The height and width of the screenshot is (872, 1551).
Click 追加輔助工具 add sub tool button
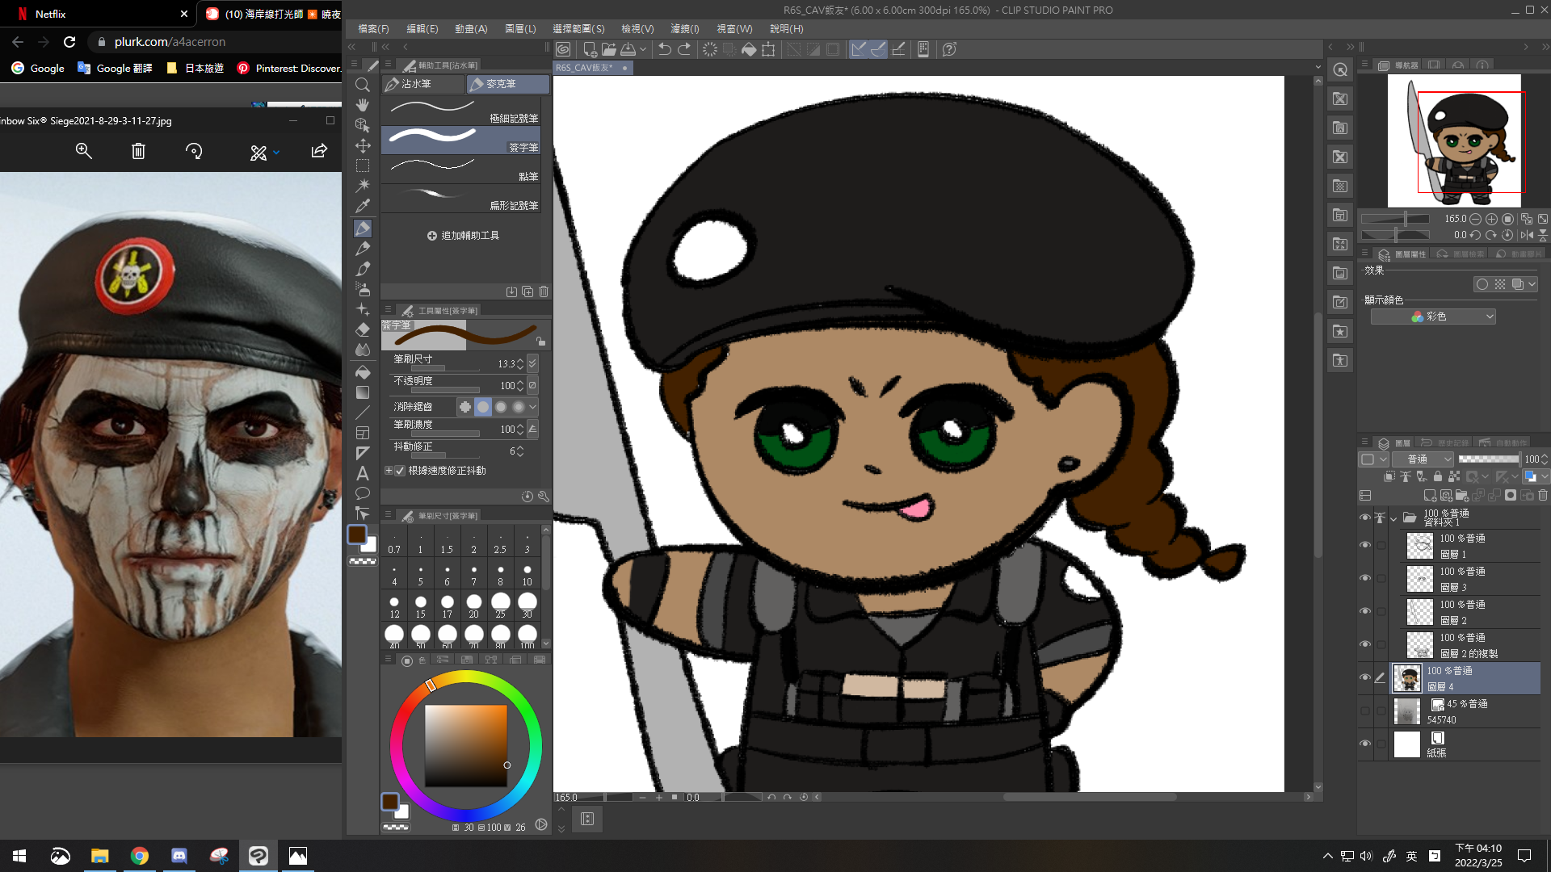463,236
